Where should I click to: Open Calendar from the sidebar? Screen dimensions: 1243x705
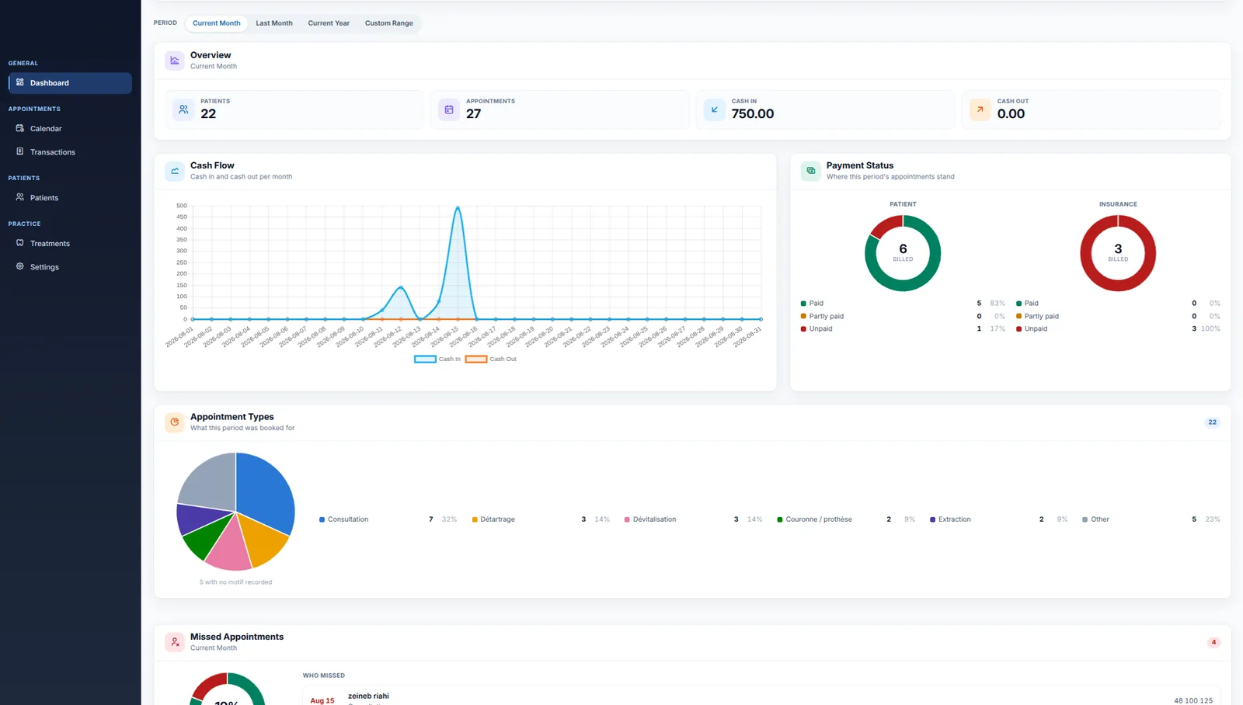point(70,129)
